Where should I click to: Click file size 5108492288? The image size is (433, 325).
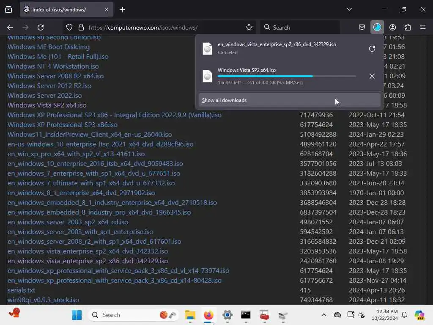click(x=318, y=135)
